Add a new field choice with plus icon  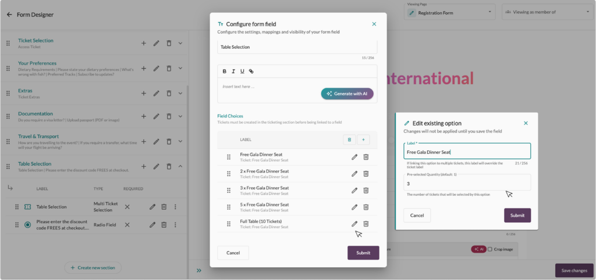tap(363, 139)
